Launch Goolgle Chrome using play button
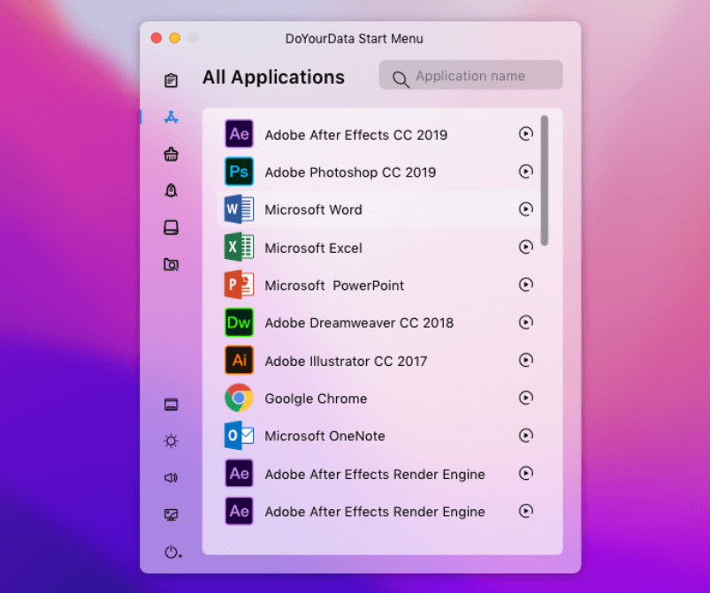710x593 pixels. (526, 398)
